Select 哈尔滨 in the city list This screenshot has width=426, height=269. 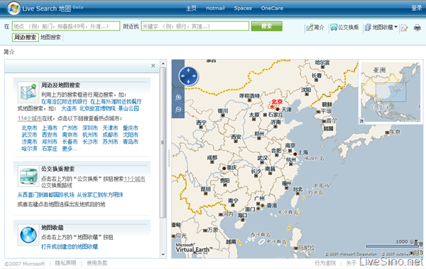point(29,149)
